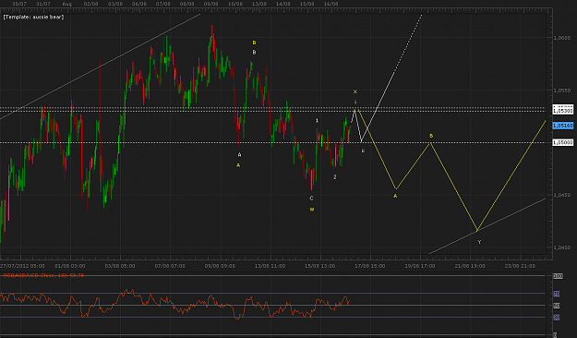
Task: Click the orange RSI(AUD/USD.Close, 13) indicator label
Action: 43,275
